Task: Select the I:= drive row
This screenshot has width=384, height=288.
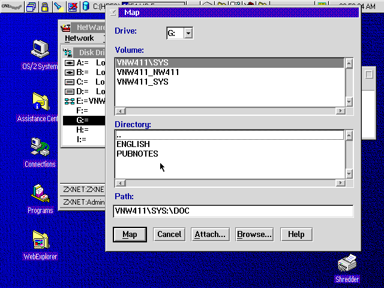Action: 84,139
